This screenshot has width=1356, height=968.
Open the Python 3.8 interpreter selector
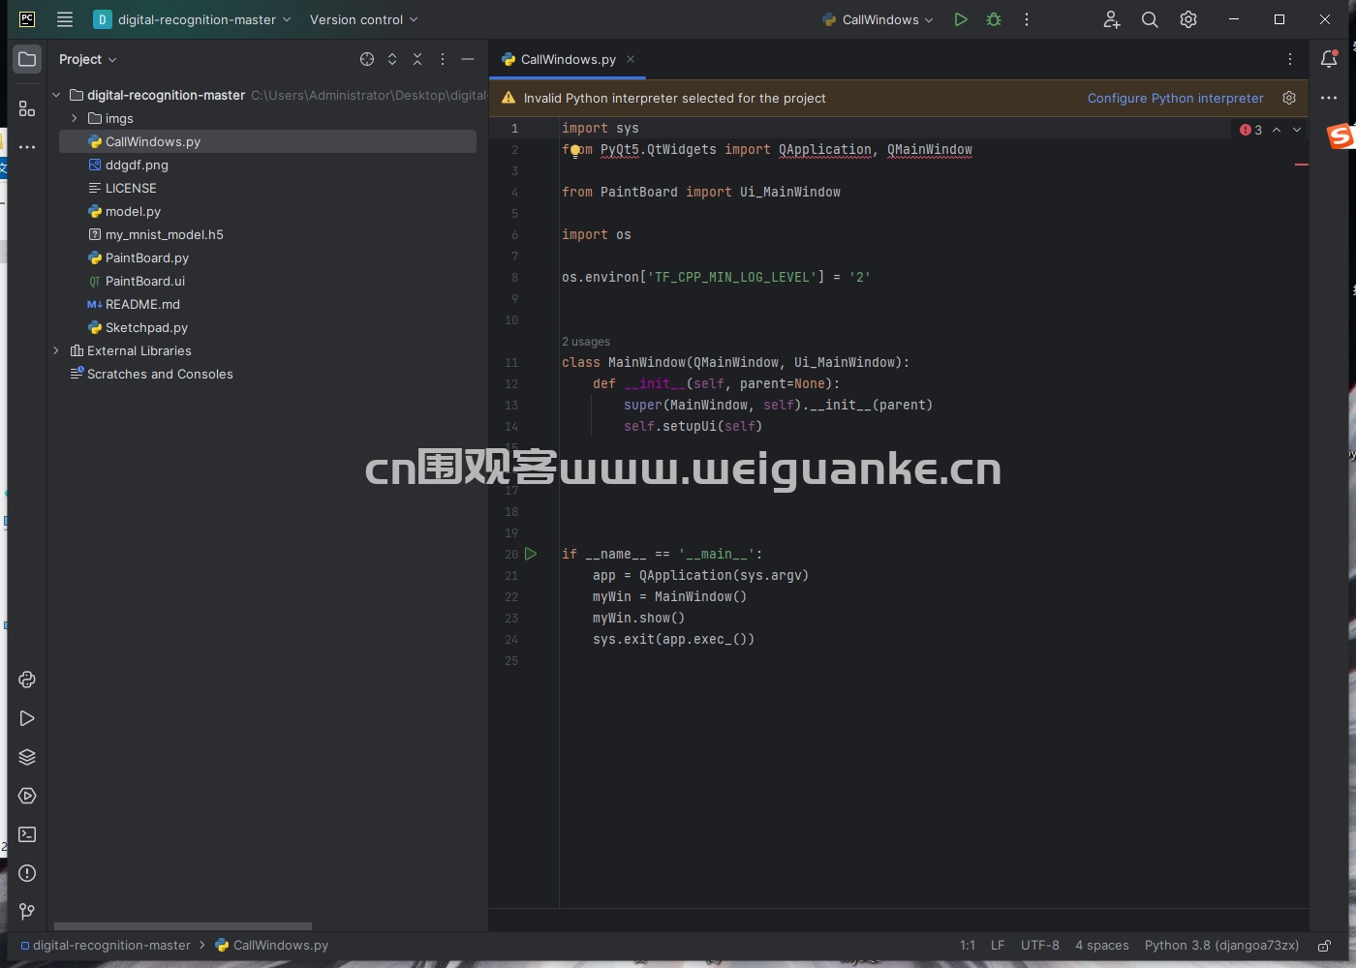point(1221,946)
